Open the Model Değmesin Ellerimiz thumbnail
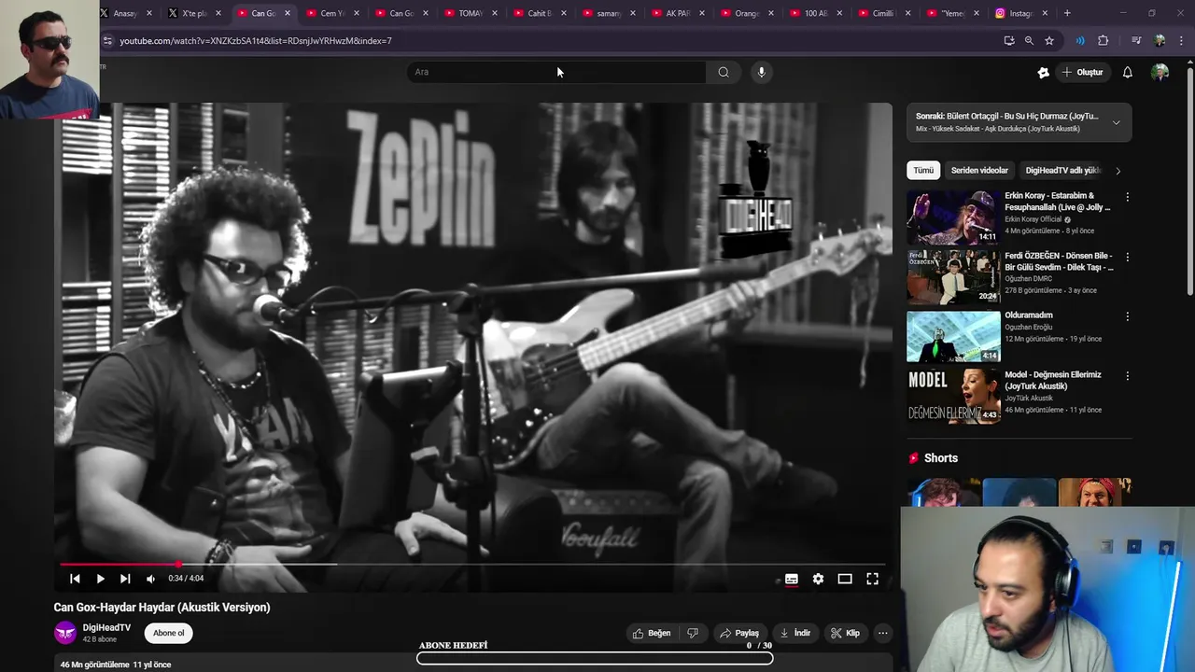 point(953,397)
